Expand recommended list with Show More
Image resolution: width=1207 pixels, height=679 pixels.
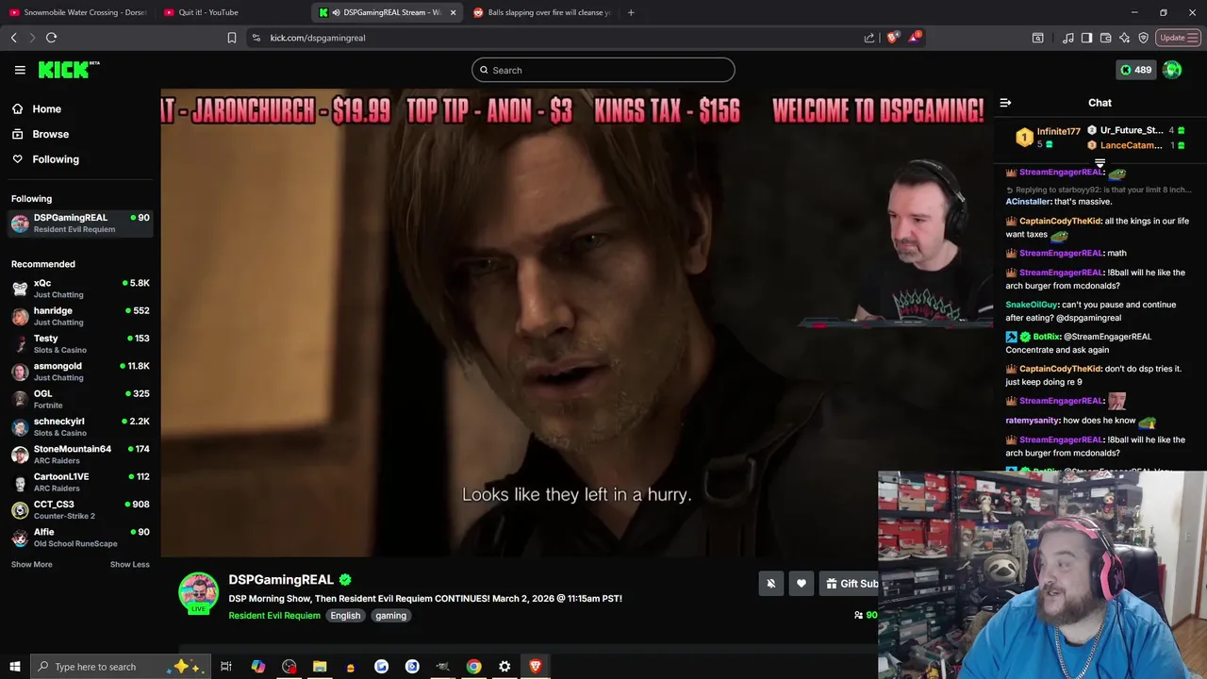[32, 564]
